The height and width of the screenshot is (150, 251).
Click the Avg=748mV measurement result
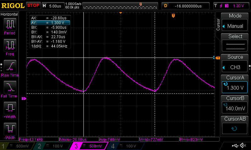(x=119, y=139)
